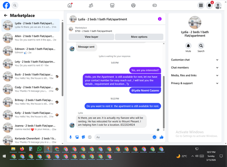Open the Facebook search magnifier
The width and height of the screenshot is (227, 167).
click(x=15, y=5)
